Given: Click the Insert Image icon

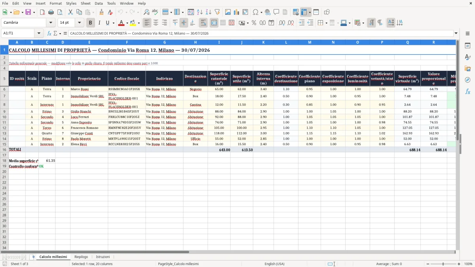Looking at the screenshot, I should point(228,12).
